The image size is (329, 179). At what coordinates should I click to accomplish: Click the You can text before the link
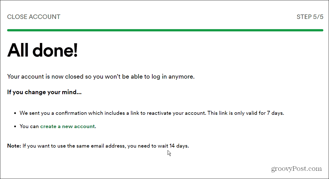click(x=29, y=126)
